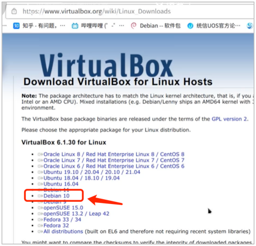This screenshot has width=256, height=246.
Task: Click external-link icon beside Oracle Linux 6
Action: 40,166
